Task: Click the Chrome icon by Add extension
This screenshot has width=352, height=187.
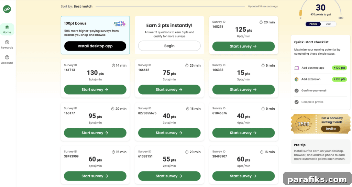Action: tap(297, 79)
